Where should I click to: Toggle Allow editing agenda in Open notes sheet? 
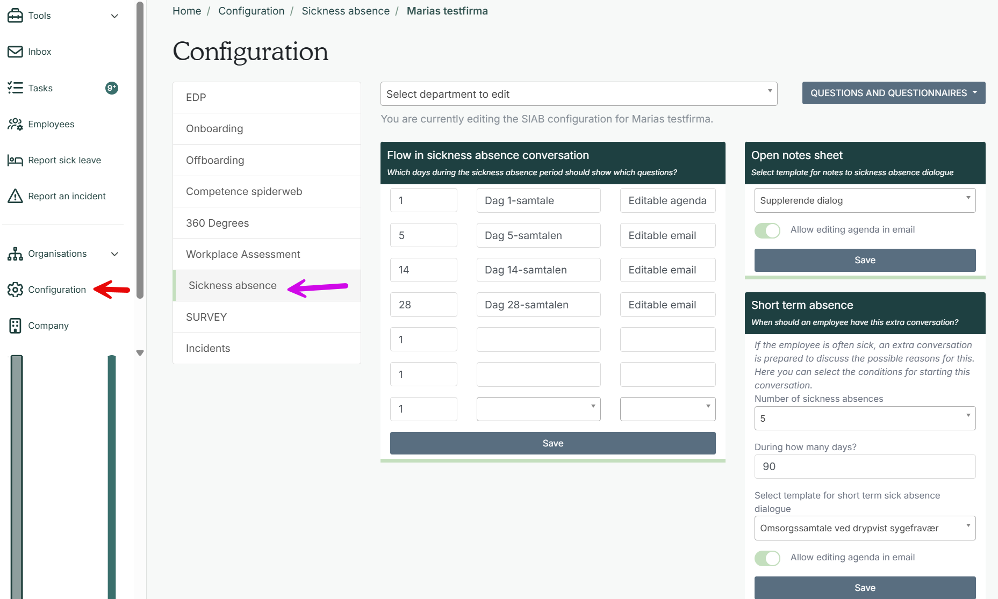click(767, 230)
